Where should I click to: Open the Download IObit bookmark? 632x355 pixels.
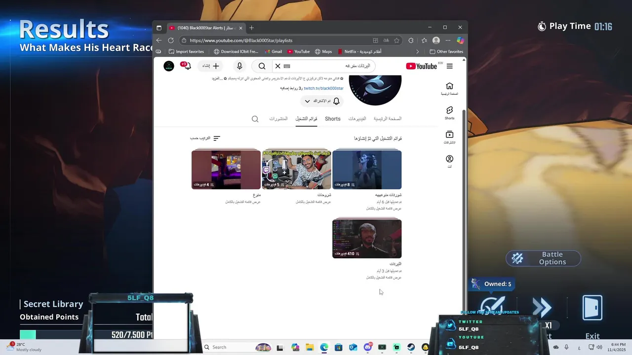pyautogui.click(x=236, y=51)
